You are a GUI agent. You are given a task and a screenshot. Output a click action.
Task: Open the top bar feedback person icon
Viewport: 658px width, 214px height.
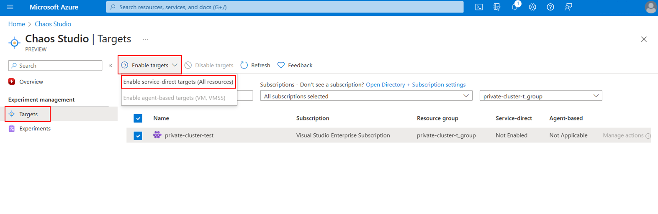(x=568, y=7)
